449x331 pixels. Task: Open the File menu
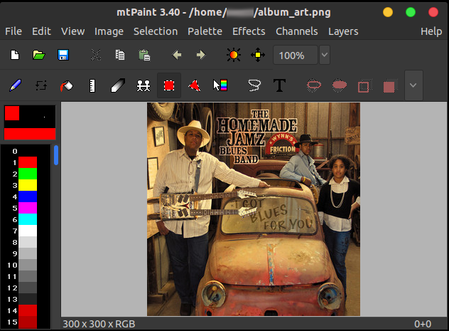[13, 31]
